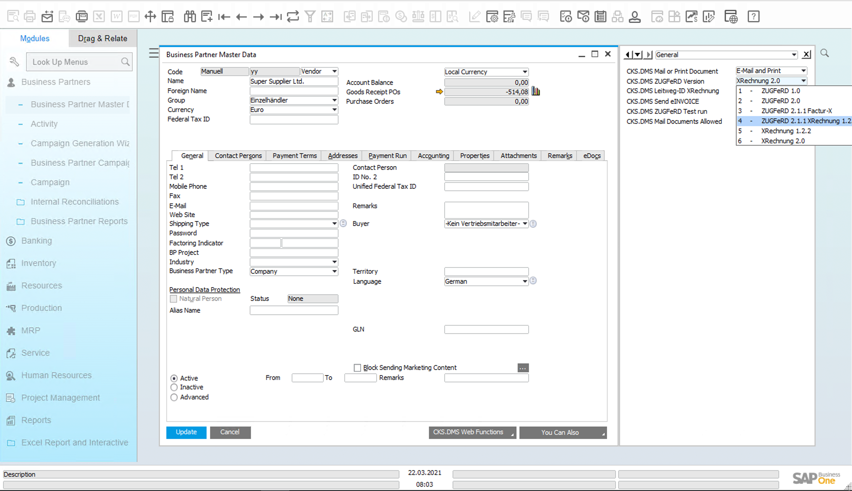Go to first data record icon
Screen dimensions: 852x491
point(224,17)
